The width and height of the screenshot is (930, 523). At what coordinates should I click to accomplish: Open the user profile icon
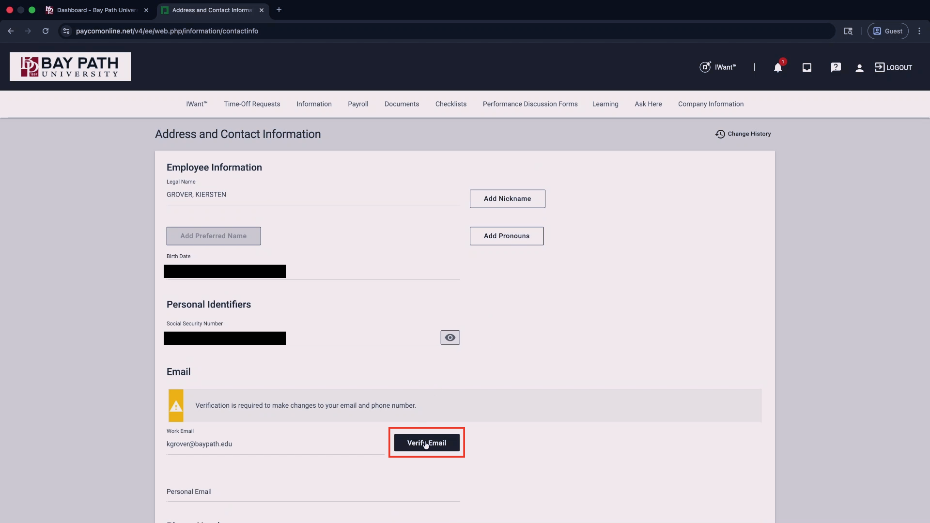[x=859, y=68]
